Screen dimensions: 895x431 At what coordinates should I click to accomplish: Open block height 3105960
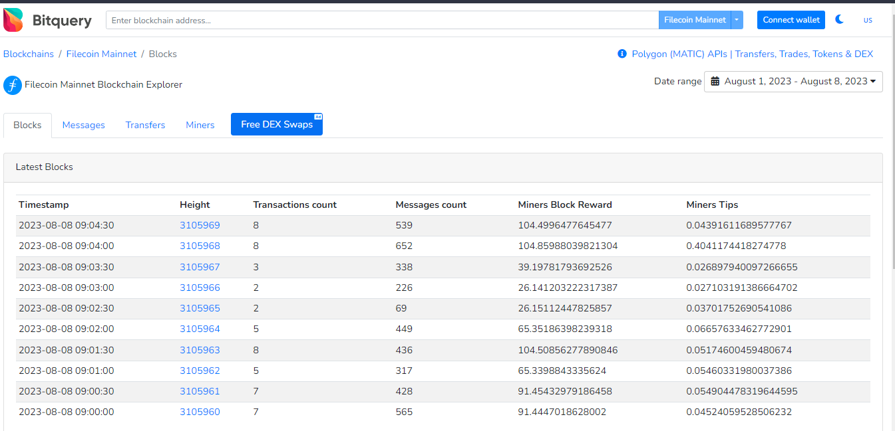tap(200, 412)
